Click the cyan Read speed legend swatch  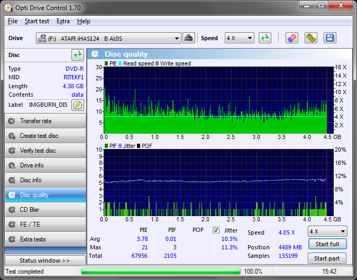120,63
